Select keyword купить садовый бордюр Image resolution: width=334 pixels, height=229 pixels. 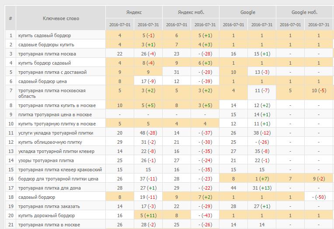pos(45,35)
